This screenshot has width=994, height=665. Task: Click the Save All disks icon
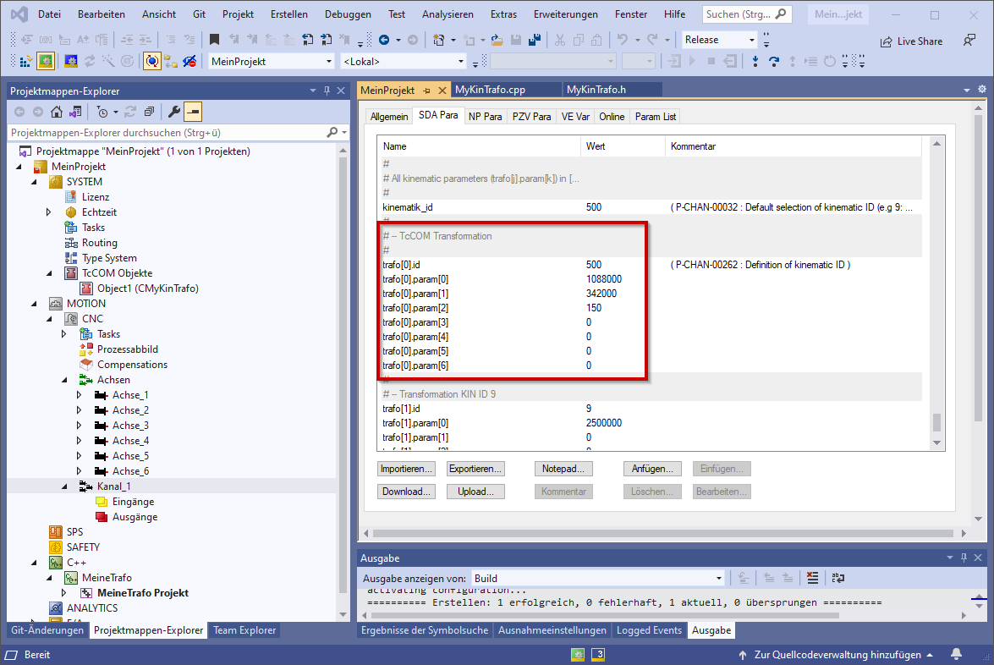point(535,40)
